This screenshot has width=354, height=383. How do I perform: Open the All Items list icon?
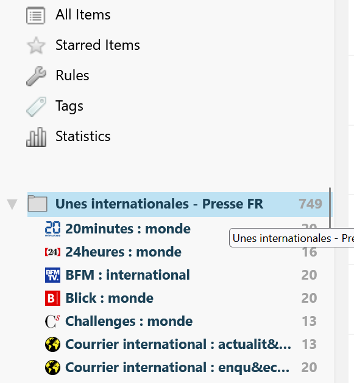click(36, 16)
